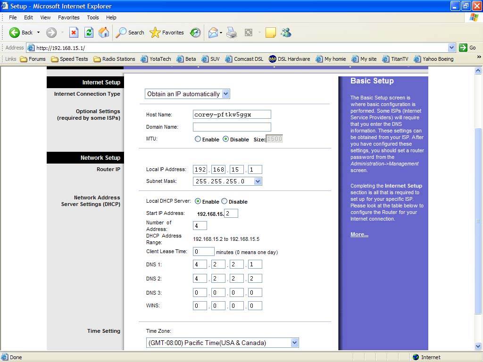
Task: Open the Search magnifier toolbar button
Action: point(130,33)
